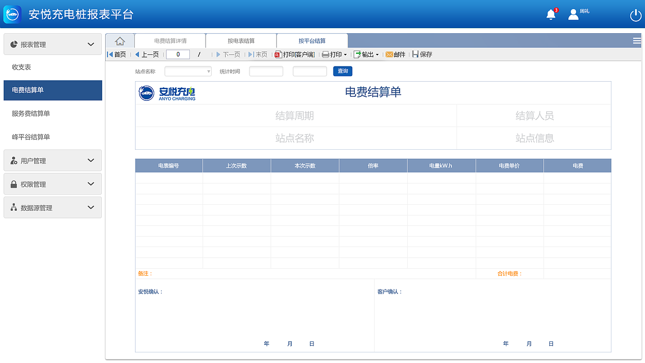Open the notification bell with 3 alerts
Viewport: 645px width, 363px height.
coord(550,14)
